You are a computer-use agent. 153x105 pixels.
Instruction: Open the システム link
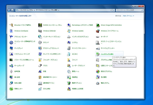[x=75, y=42]
